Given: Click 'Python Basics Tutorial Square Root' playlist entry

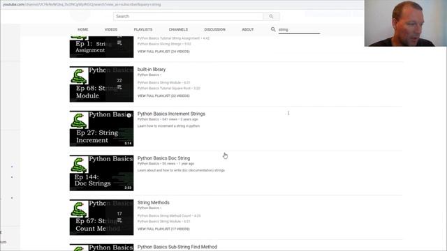Looking at the screenshot, I should click(x=169, y=89).
